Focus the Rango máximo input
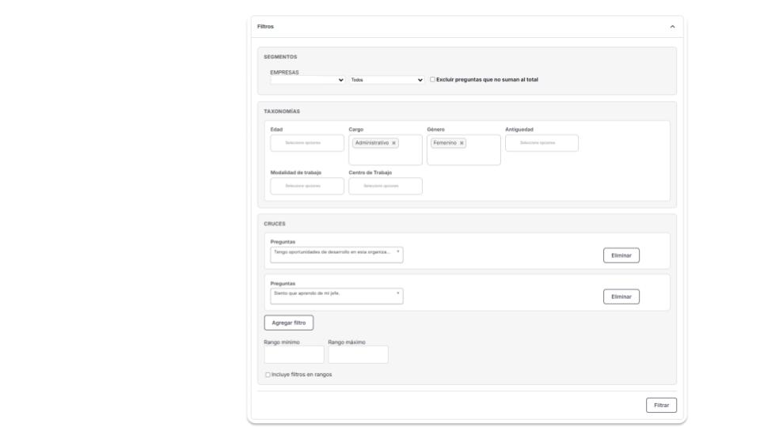Viewport: 760px width, 427px height. point(358,354)
